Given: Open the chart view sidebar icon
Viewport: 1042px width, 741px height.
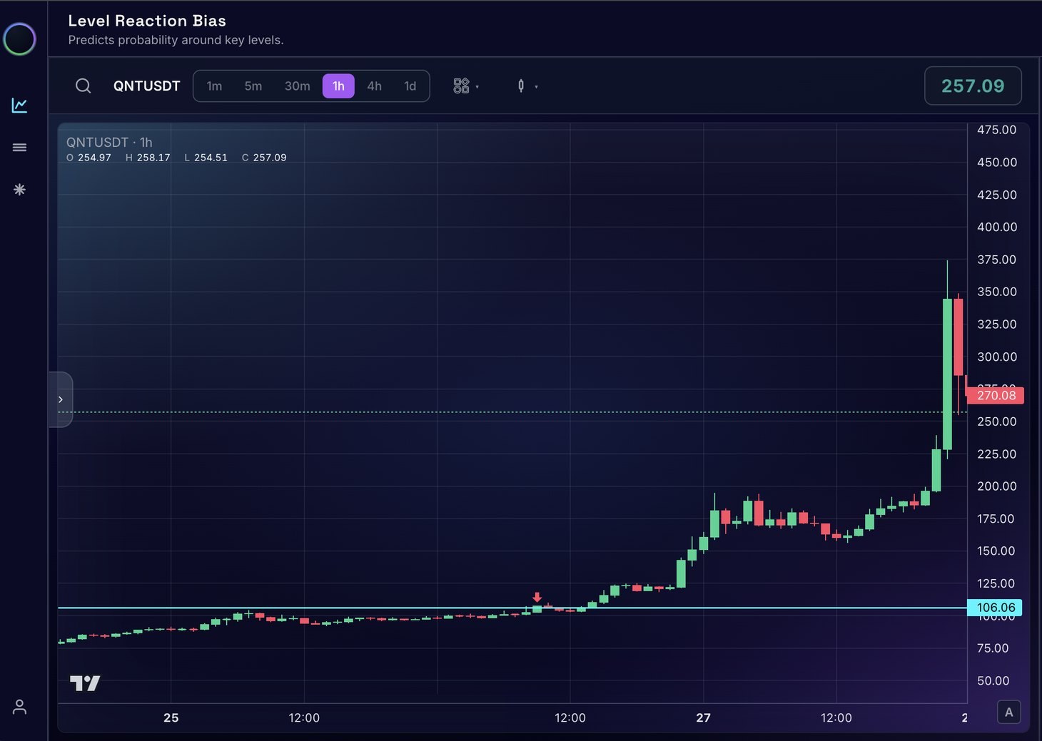Looking at the screenshot, I should click(x=19, y=106).
